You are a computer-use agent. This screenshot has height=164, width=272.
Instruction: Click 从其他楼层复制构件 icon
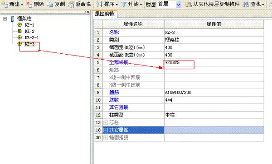coord(189,5)
